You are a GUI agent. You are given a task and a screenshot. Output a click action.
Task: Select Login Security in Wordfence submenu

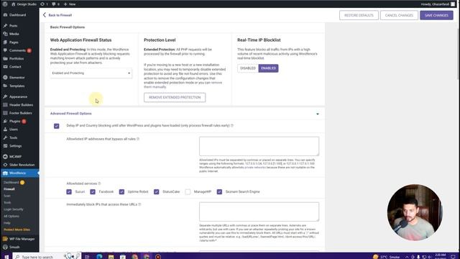tap(14, 209)
